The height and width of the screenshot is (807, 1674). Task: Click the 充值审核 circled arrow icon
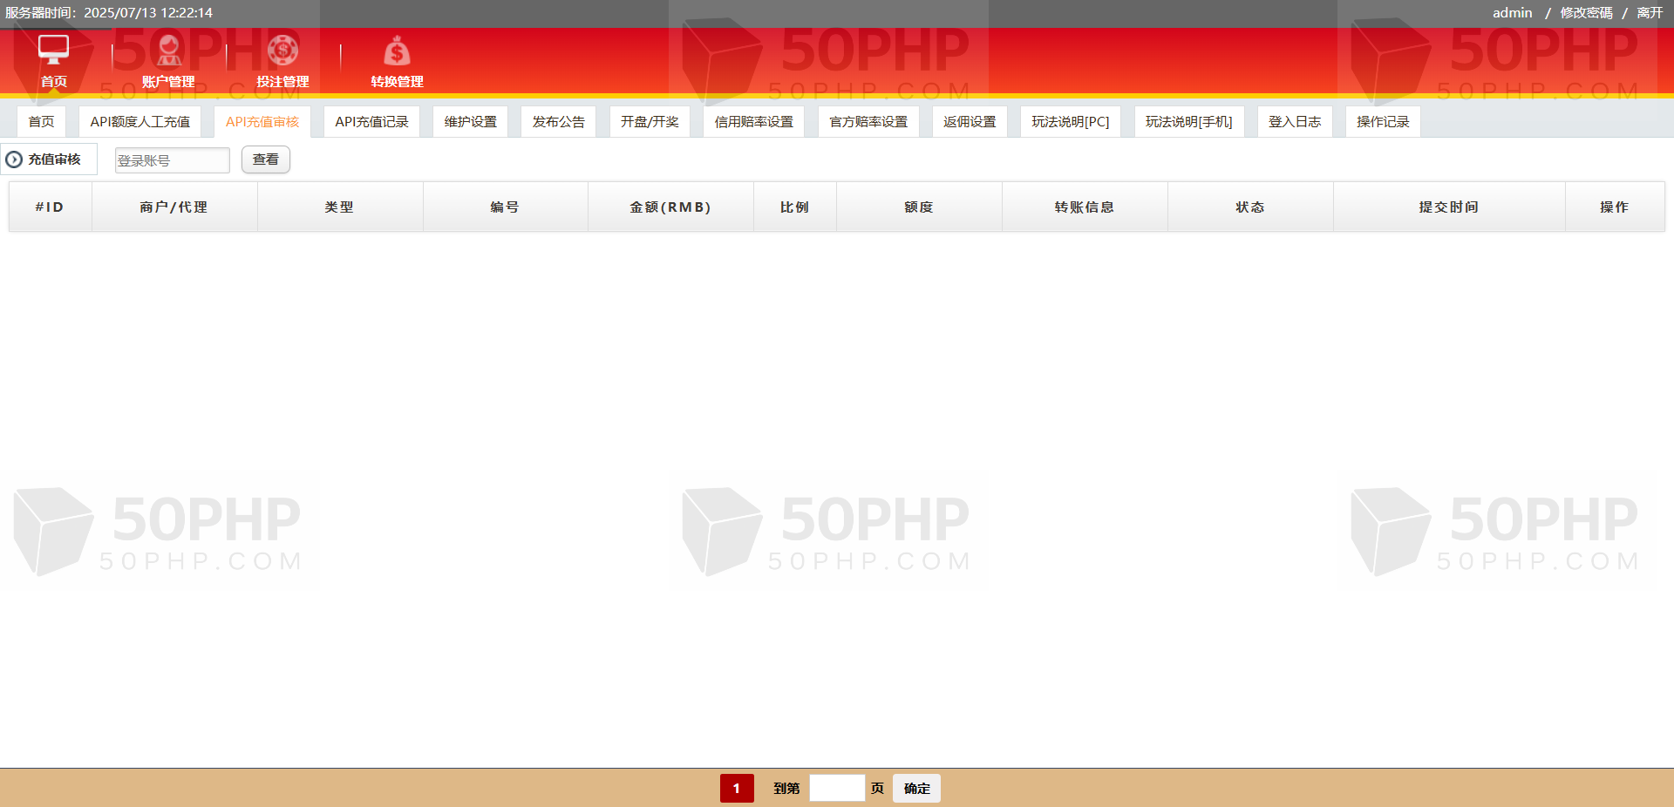pyautogui.click(x=14, y=159)
